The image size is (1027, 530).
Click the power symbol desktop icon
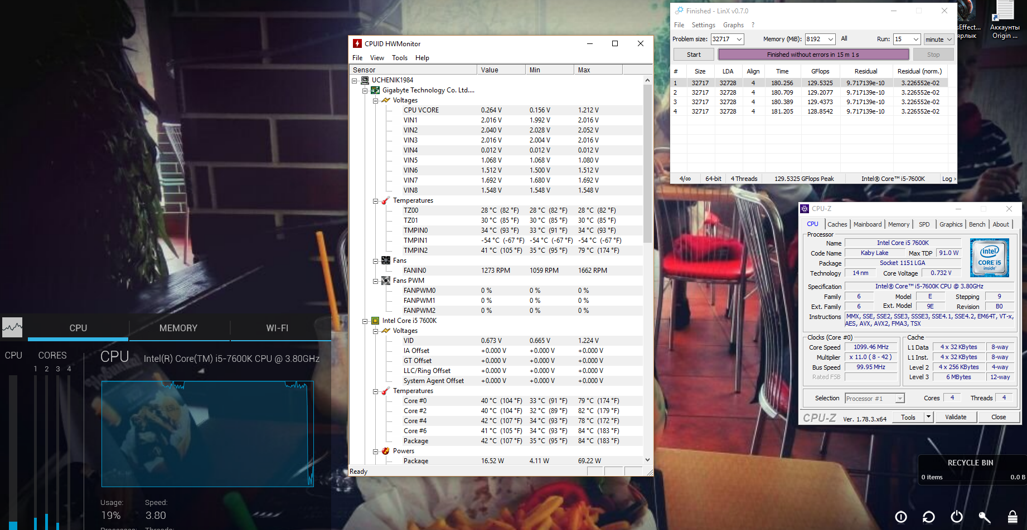click(957, 517)
